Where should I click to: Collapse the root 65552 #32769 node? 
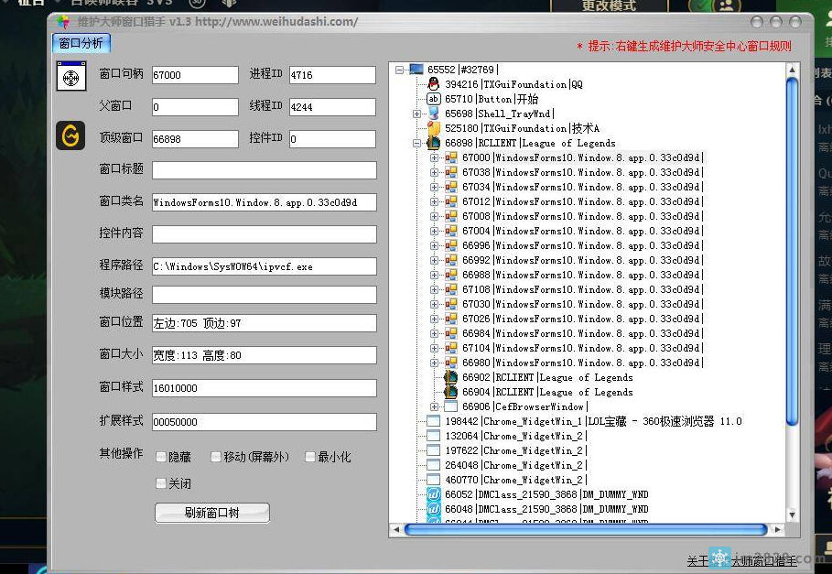400,70
